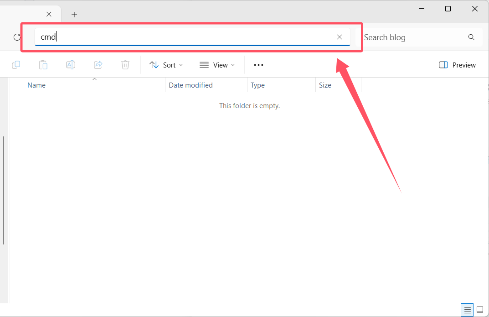Screen dimensions: 489x317
Task: Click in the Search blog field
Action: pyautogui.click(x=412, y=37)
